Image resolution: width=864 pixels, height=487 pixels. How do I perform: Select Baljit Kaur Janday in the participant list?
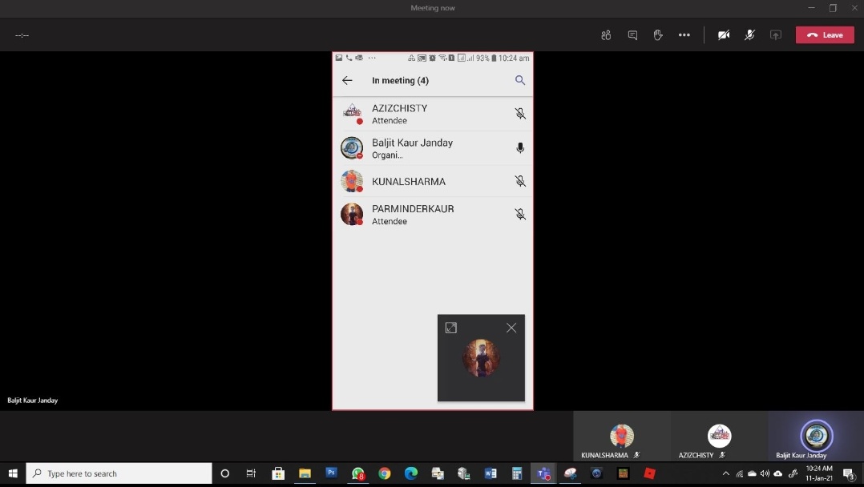433,148
